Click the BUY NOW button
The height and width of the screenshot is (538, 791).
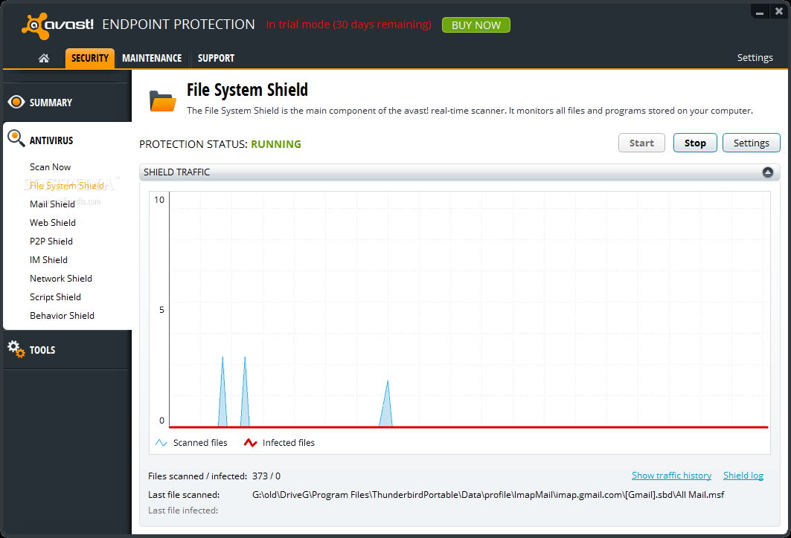[475, 25]
